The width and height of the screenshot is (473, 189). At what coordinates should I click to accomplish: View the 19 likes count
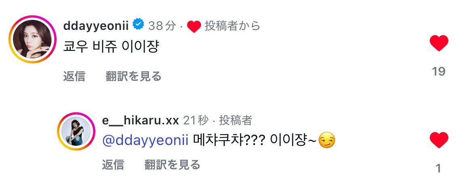tap(439, 71)
